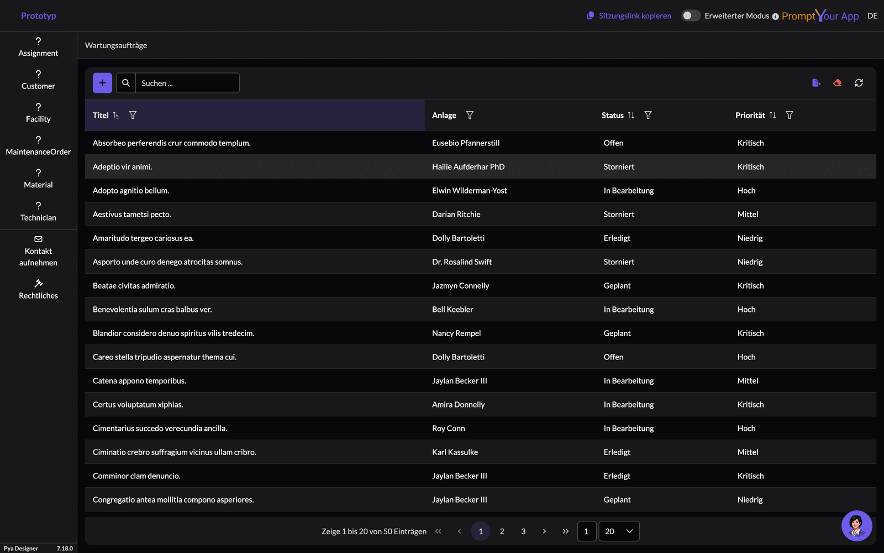884x553 pixels.
Task: Select row 'Catena appono temporibus.'
Action: coord(481,380)
